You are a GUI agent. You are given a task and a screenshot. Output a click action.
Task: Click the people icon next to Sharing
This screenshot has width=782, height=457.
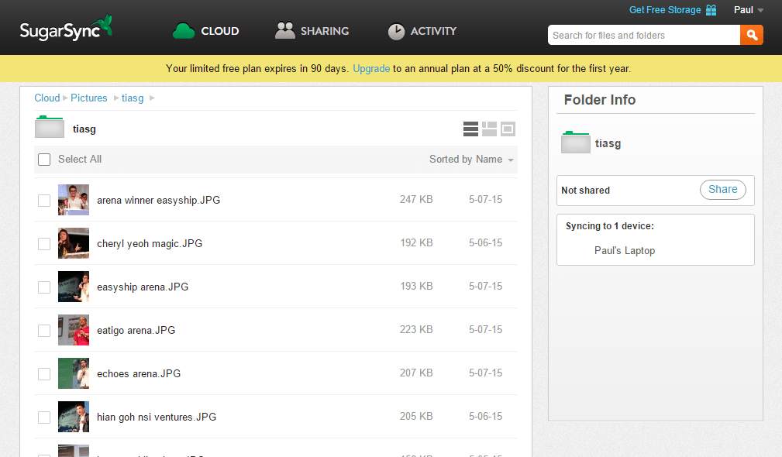point(284,30)
